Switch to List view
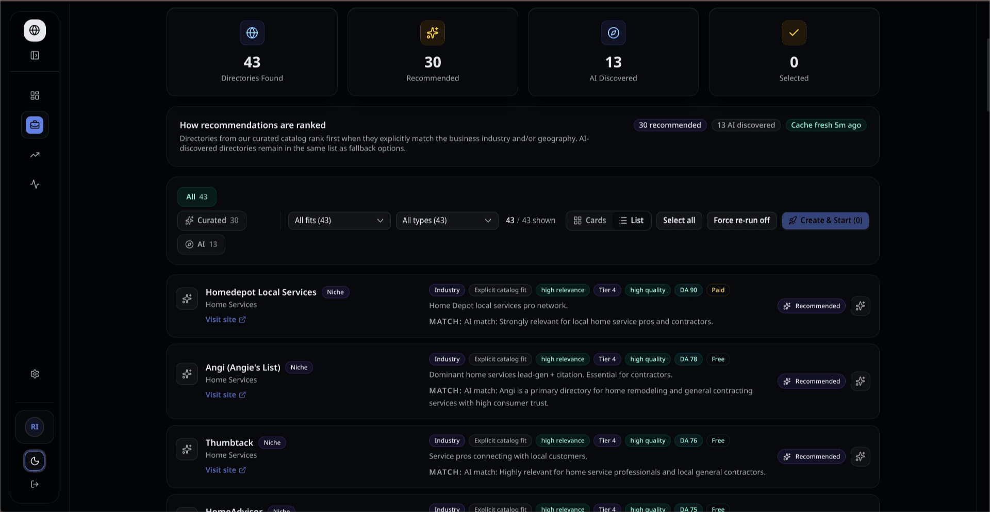The height and width of the screenshot is (512, 990). (631, 220)
